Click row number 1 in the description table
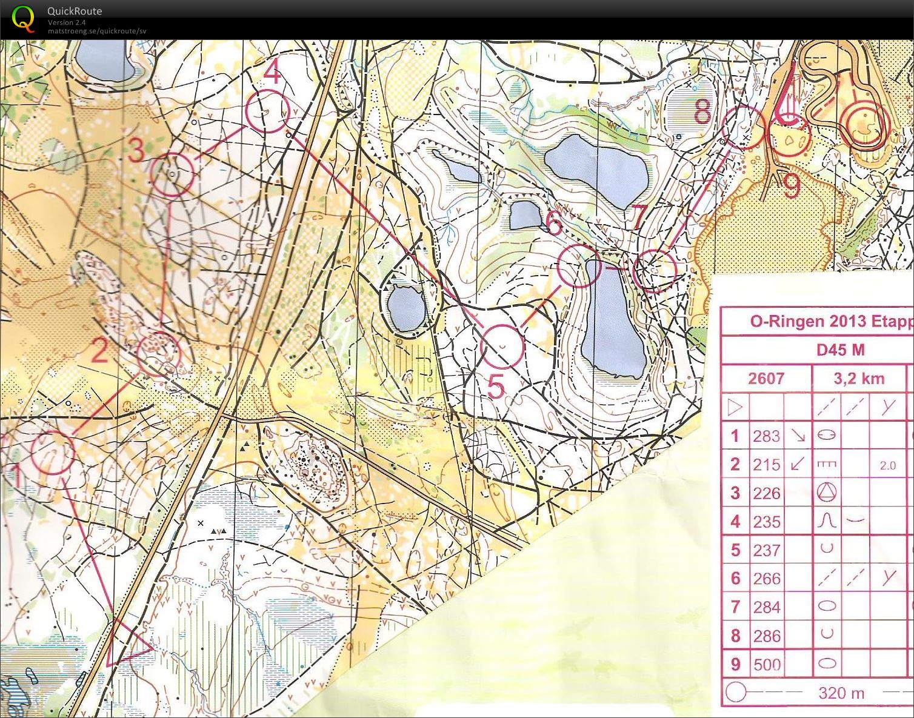The height and width of the screenshot is (718, 914). pyautogui.click(x=735, y=436)
